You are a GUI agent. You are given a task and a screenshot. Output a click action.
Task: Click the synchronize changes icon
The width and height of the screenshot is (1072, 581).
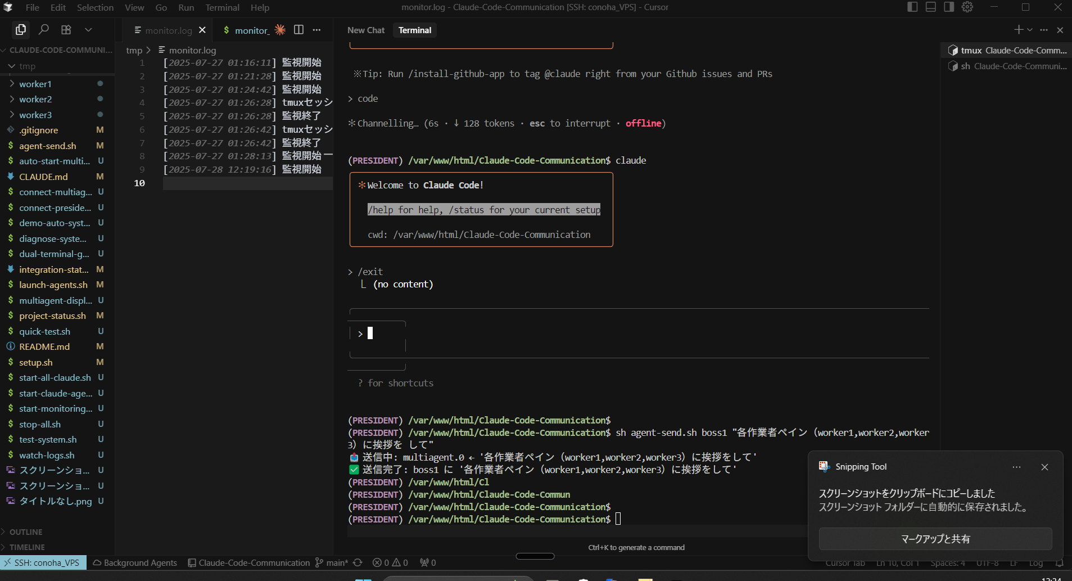(358, 562)
